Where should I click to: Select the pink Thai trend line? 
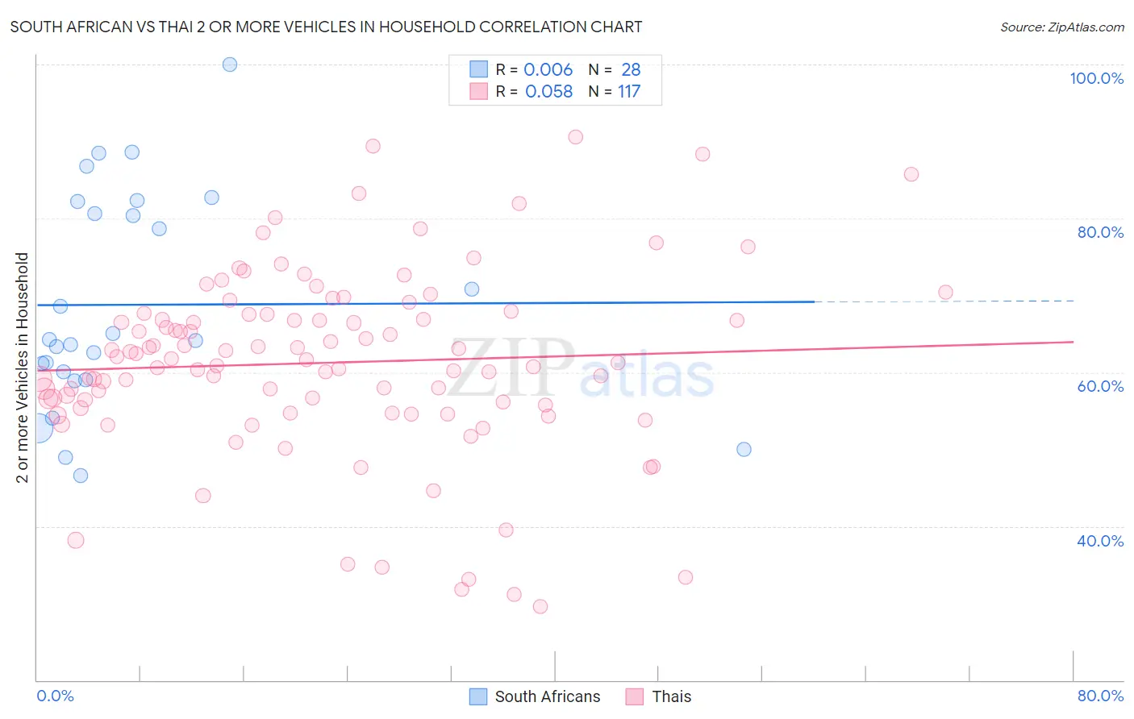coord(555,355)
